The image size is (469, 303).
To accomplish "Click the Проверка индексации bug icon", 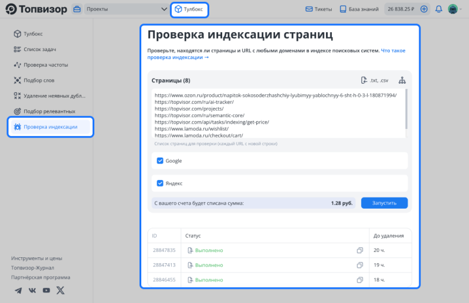I will (x=18, y=127).
